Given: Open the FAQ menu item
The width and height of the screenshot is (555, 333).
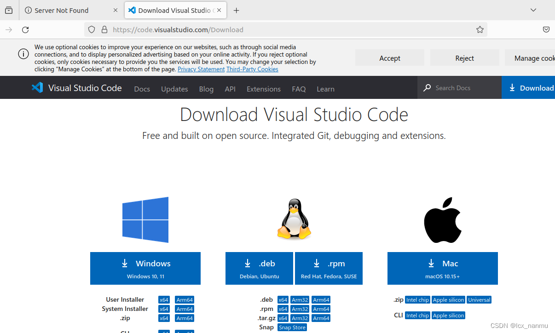Looking at the screenshot, I should [x=299, y=89].
